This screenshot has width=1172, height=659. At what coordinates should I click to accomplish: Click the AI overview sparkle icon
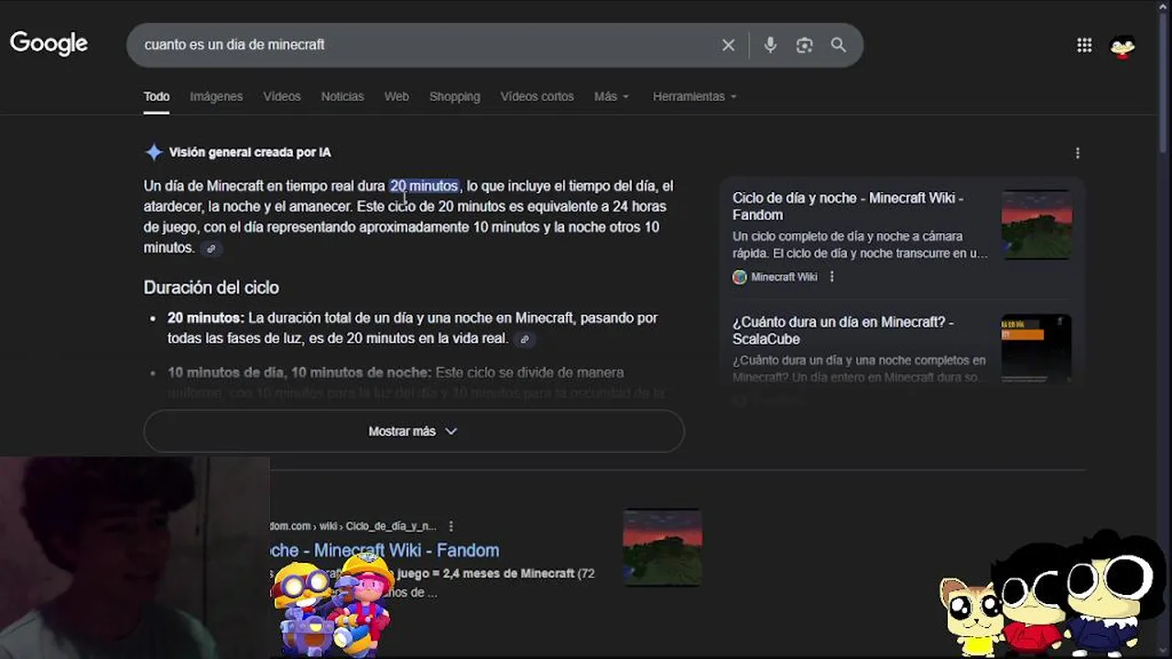(x=154, y=153)
